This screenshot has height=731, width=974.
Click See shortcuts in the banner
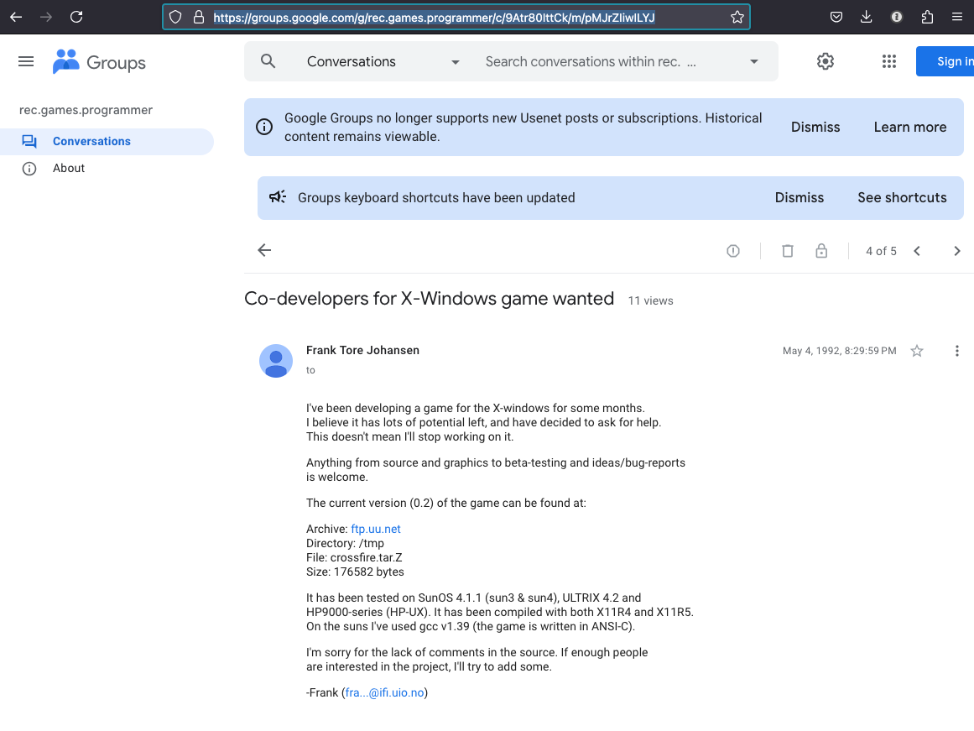(902, 197)
